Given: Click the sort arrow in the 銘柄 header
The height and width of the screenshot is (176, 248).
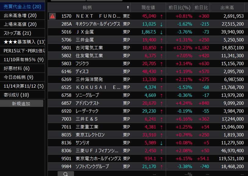Looking at the screenshot, I should click(x=128, y=7).
